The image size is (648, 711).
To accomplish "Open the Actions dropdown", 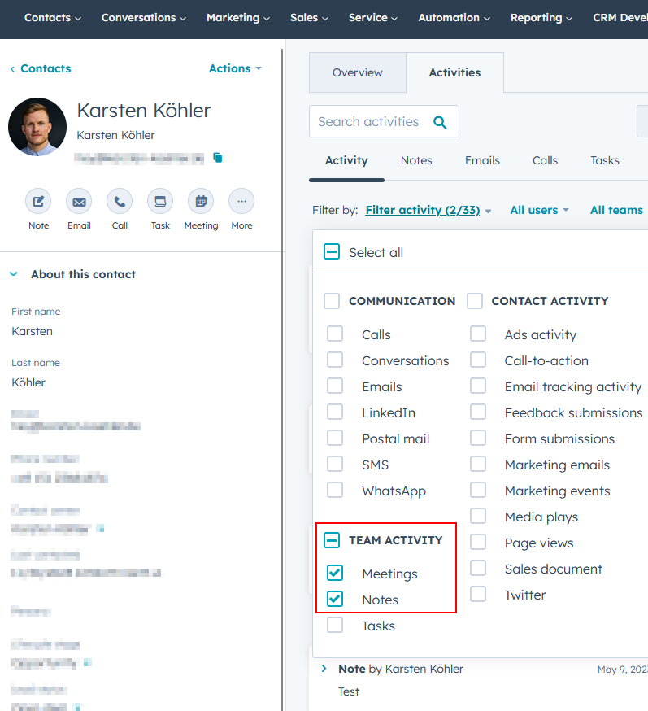I will [x=235, y=68].
